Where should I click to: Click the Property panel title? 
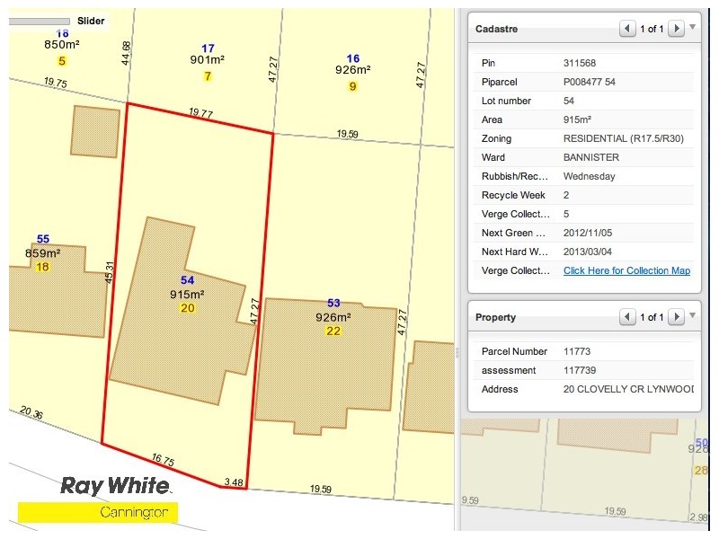[495, 317]
